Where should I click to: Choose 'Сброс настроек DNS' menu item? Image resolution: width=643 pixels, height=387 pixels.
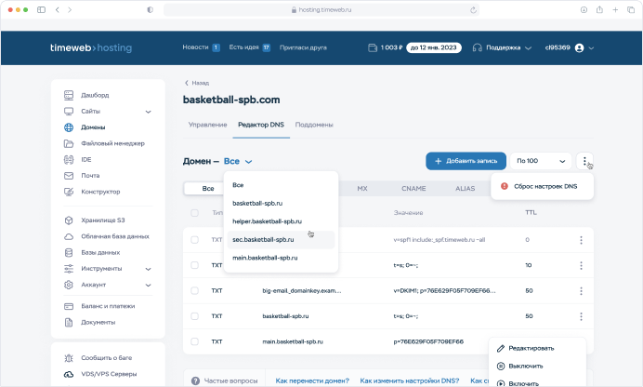[x=542, y=186]
